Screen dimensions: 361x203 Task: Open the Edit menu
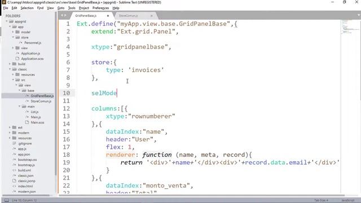[x=14, y=8]
